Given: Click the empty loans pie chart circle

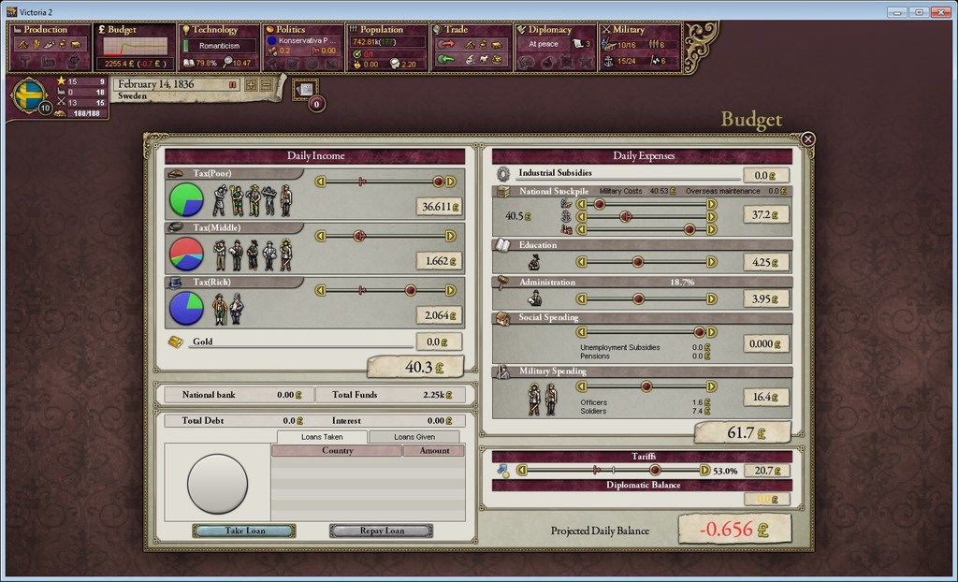Looking at the screenshot, I should [217, 484].
